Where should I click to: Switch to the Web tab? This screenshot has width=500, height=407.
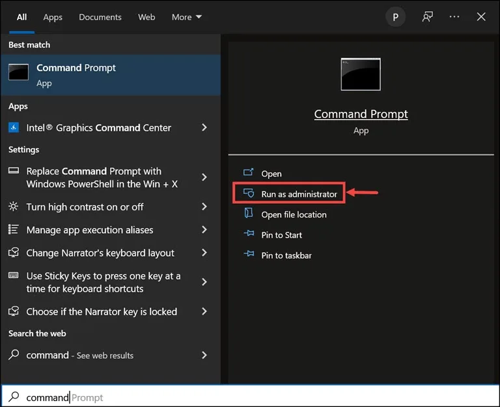[146, 17]
